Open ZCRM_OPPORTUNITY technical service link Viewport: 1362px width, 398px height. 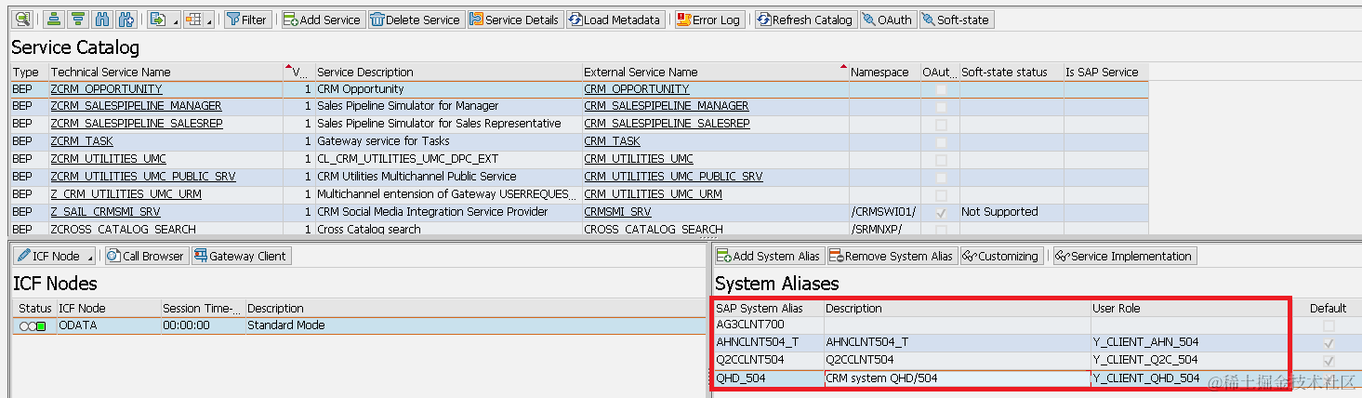[x=106, y=89]
